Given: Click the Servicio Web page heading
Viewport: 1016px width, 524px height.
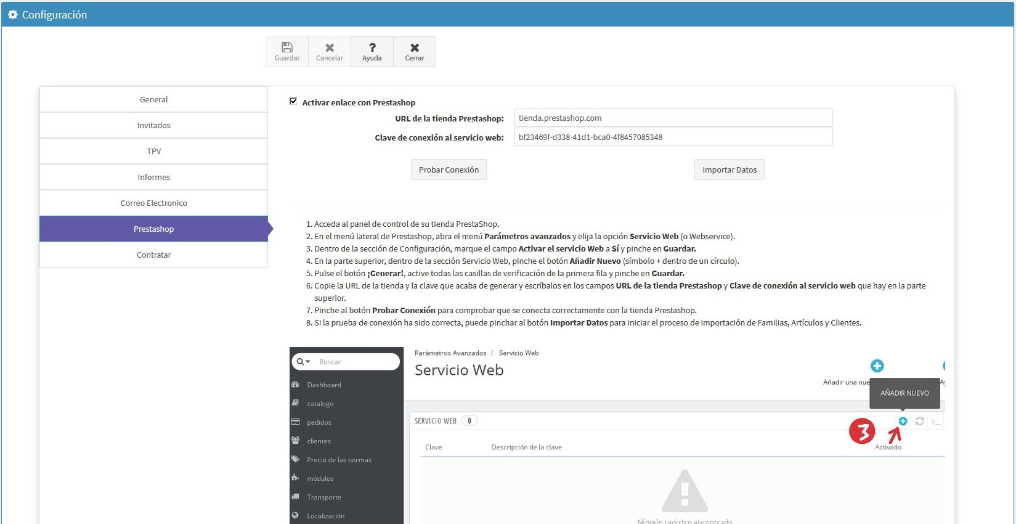Looking at the screenshot, I should coord(459,370).
